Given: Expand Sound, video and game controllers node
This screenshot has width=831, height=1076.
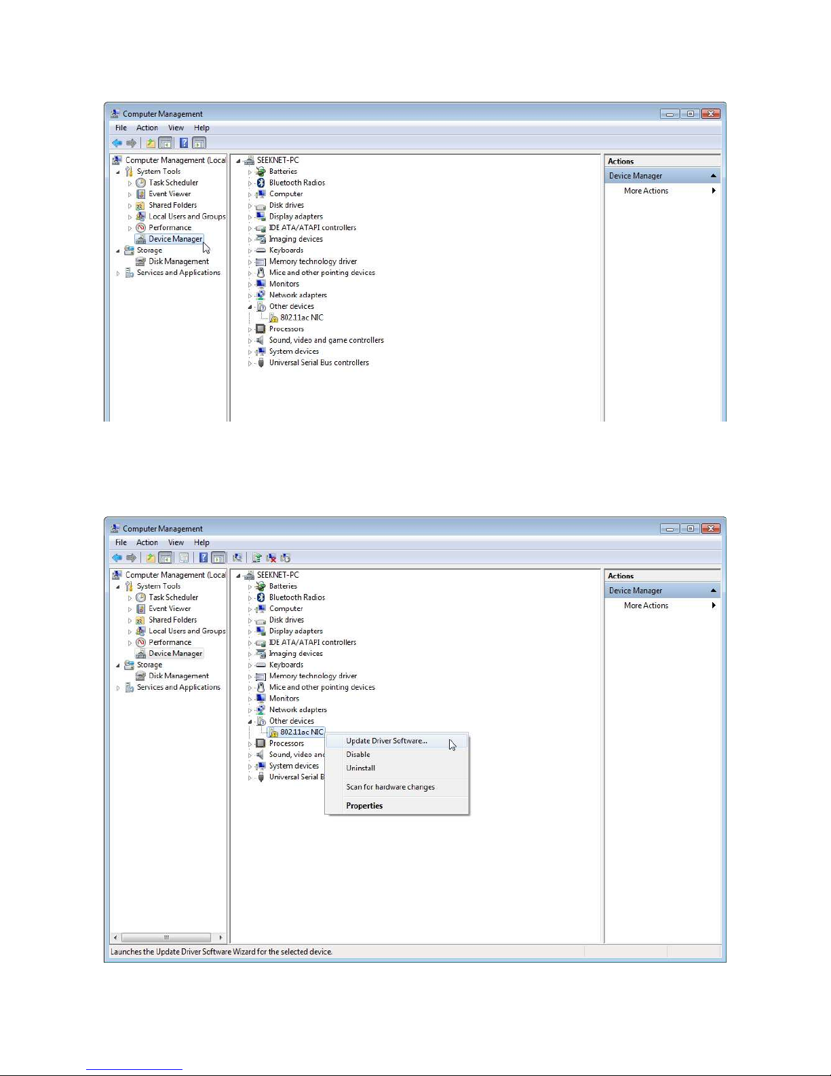Looking at the screenshot, I should (x=250, y=341).
